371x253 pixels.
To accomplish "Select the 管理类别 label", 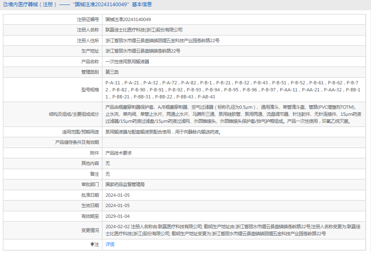I will [90, 72].
